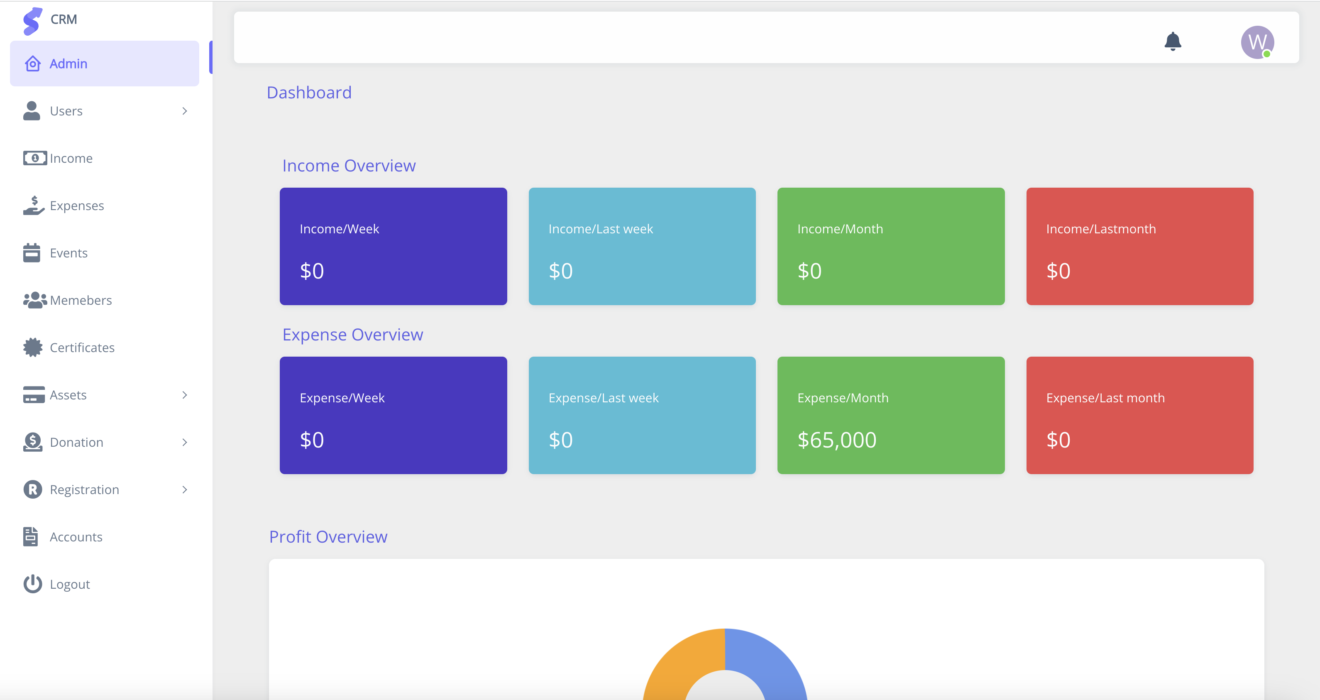
Task: Click the Income cash icon in sidebar
Action: [34, 158]
